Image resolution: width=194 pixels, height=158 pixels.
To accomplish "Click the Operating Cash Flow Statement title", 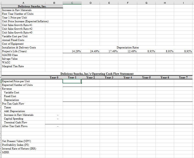I will [x=97, y=74].
